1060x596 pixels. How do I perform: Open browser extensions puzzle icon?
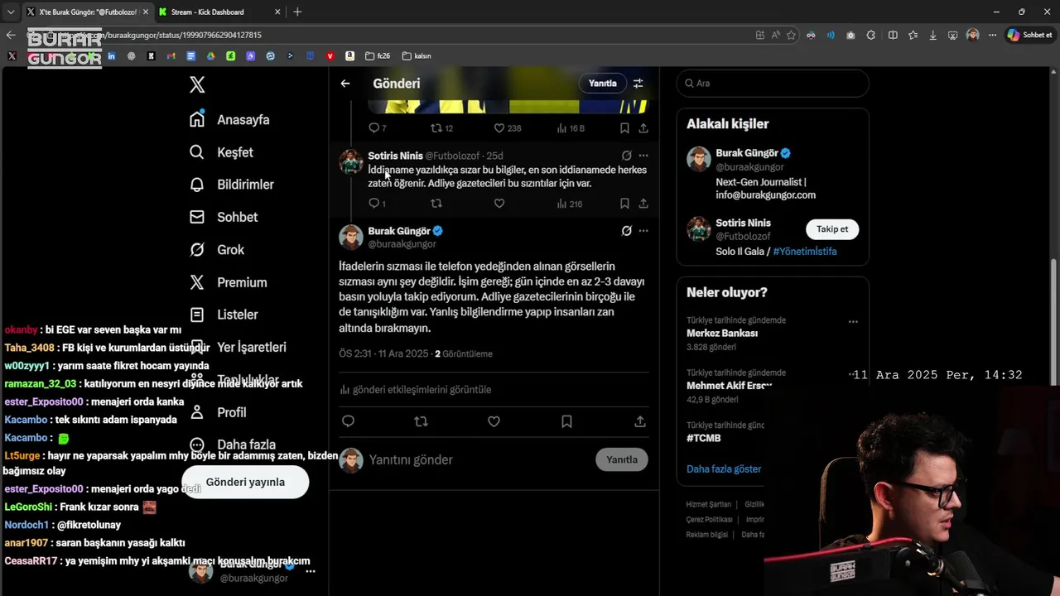(x=870, y=35)
